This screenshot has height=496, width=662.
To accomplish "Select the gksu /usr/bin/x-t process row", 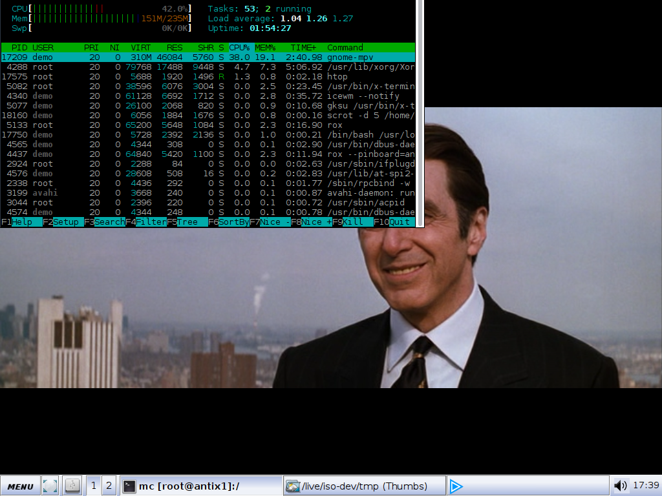I will [208, 106].
